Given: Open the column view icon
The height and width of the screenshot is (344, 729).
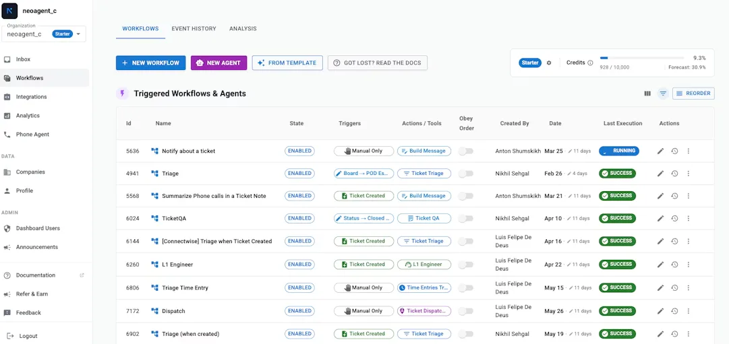Looking at the screenshot, I should click(647, 94).
